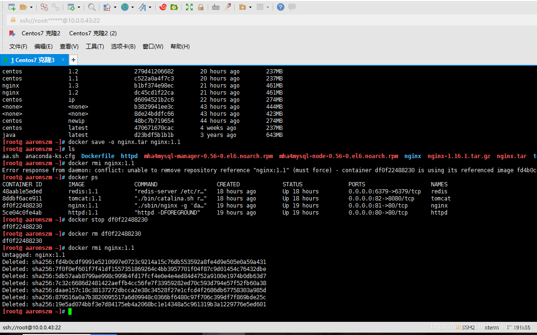Click the globe encoding icon
Screen dimensions: 537x335
click(x=125, y=7)
